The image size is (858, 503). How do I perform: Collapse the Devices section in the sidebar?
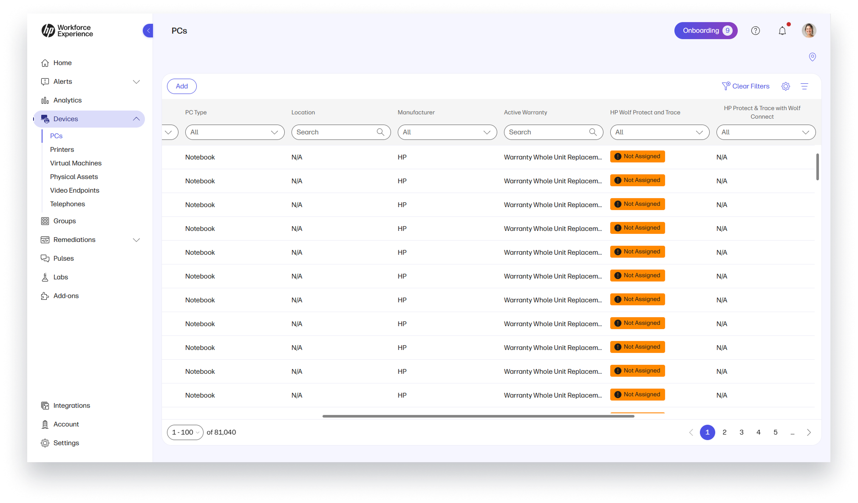(x=136, y=119)
